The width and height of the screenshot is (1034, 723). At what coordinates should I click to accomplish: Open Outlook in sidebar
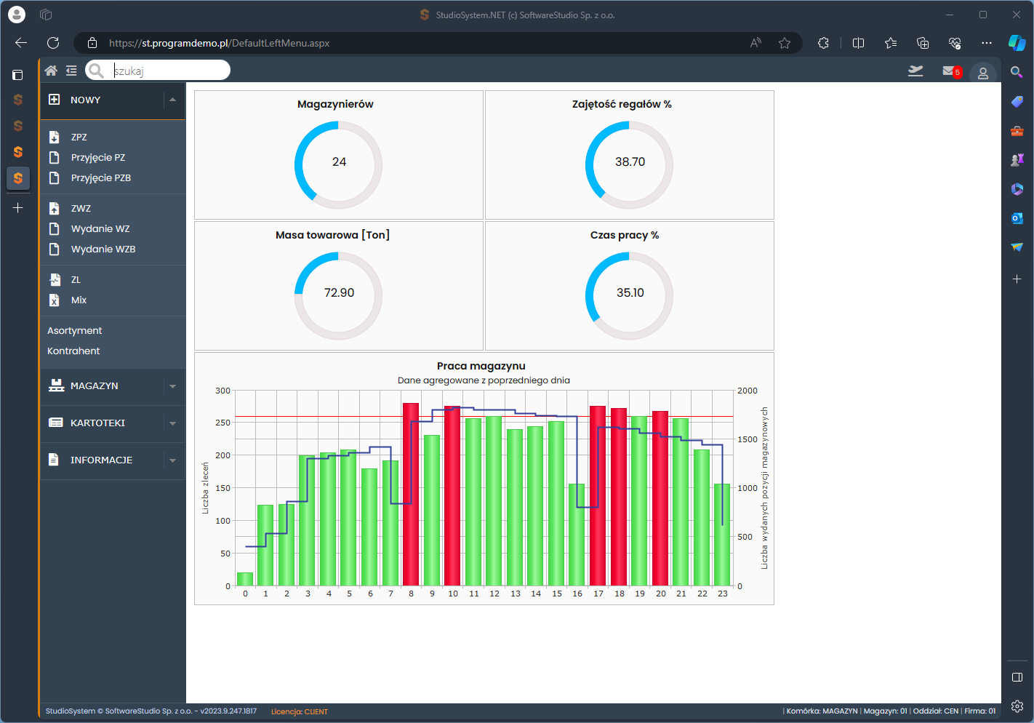1017,218
